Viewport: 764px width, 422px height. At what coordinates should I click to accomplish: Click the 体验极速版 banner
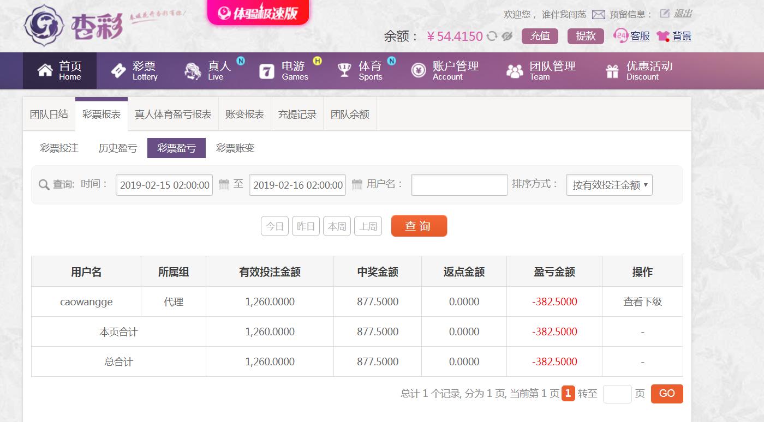click(x=258, y=13)
